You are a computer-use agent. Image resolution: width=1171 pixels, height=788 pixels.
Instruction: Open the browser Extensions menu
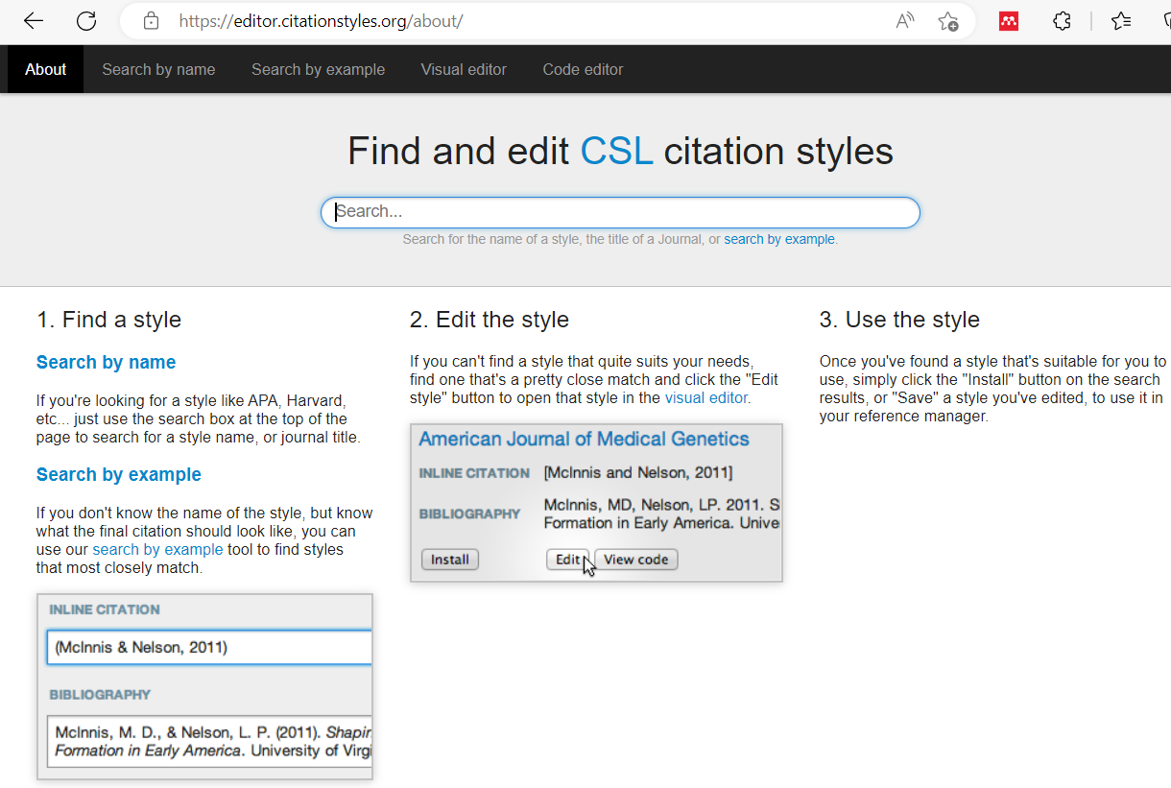[x=1062, y=20]
